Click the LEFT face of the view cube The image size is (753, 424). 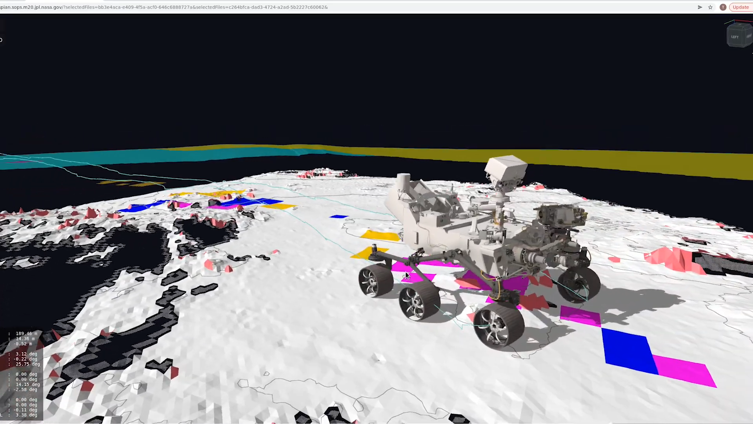coord(735,37)
